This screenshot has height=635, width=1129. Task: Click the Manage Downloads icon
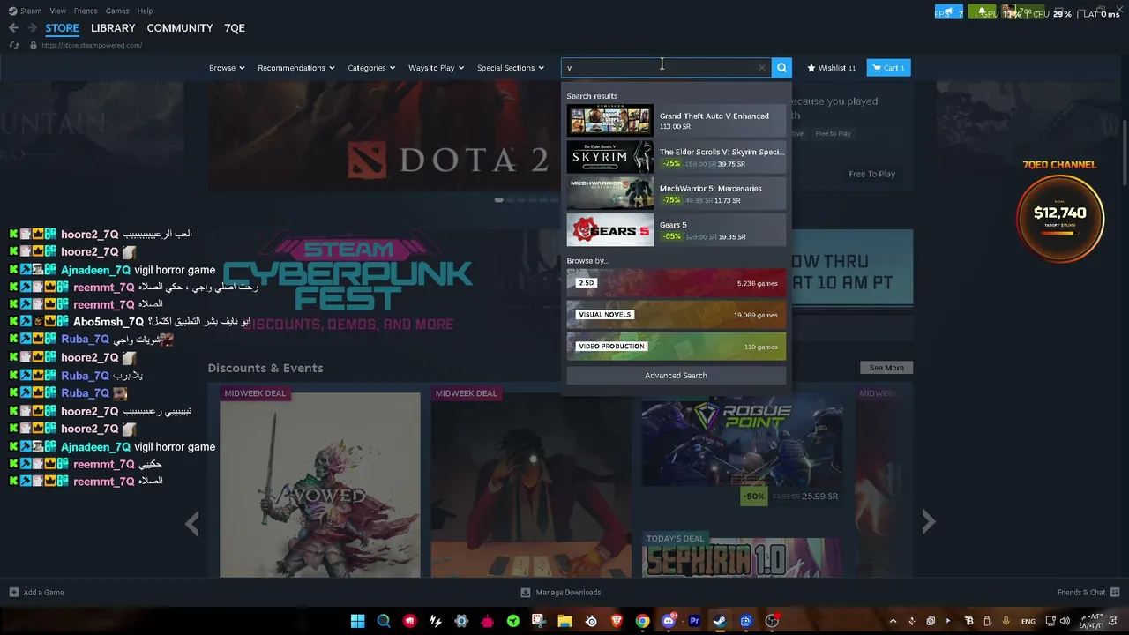tap(526, 593)
